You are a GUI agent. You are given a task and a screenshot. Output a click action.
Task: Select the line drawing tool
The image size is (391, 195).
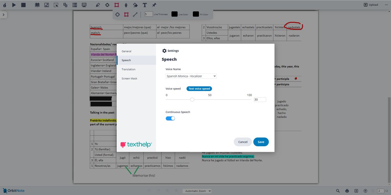pos(135,14)
